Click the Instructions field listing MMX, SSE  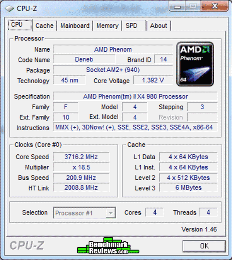click(135, 127)
